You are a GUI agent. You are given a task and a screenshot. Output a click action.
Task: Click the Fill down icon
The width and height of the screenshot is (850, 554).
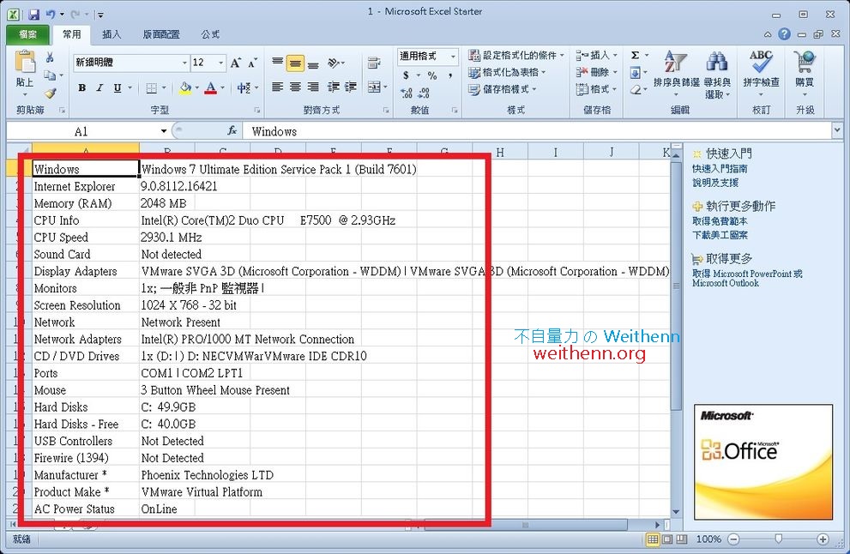pyautogui.click(x=636, y=73)
